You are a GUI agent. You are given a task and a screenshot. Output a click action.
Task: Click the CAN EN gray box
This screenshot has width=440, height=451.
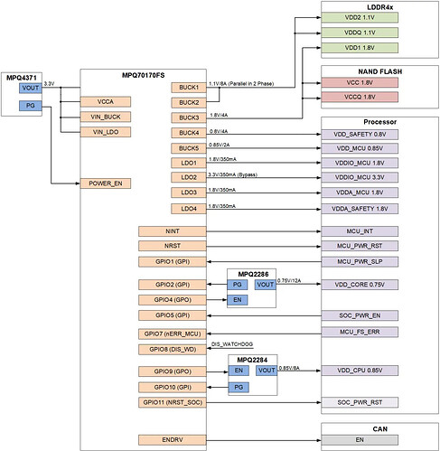[360, 440]
